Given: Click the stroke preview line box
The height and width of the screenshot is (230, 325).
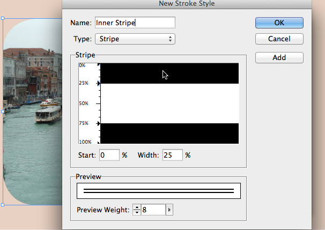Looking at the screenshot, I should coord(159,191).
